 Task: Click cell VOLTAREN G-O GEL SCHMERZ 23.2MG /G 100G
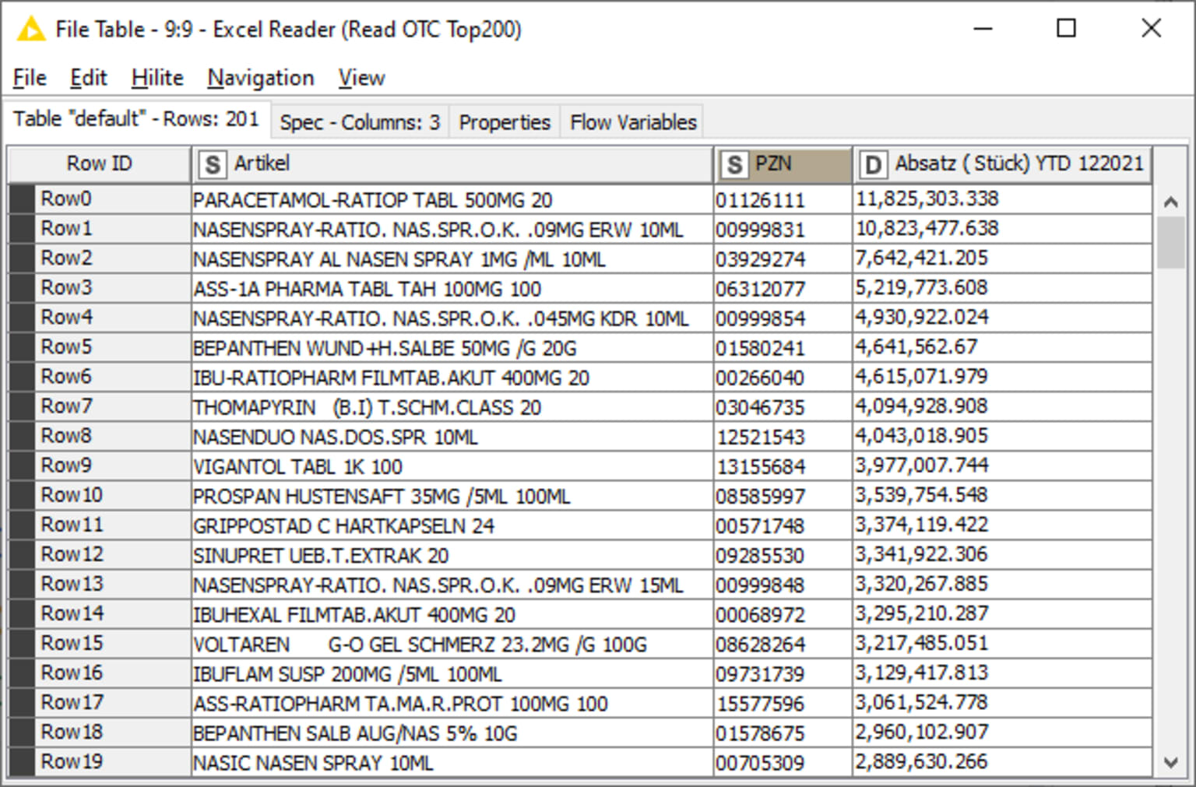(x=452, y=643)
